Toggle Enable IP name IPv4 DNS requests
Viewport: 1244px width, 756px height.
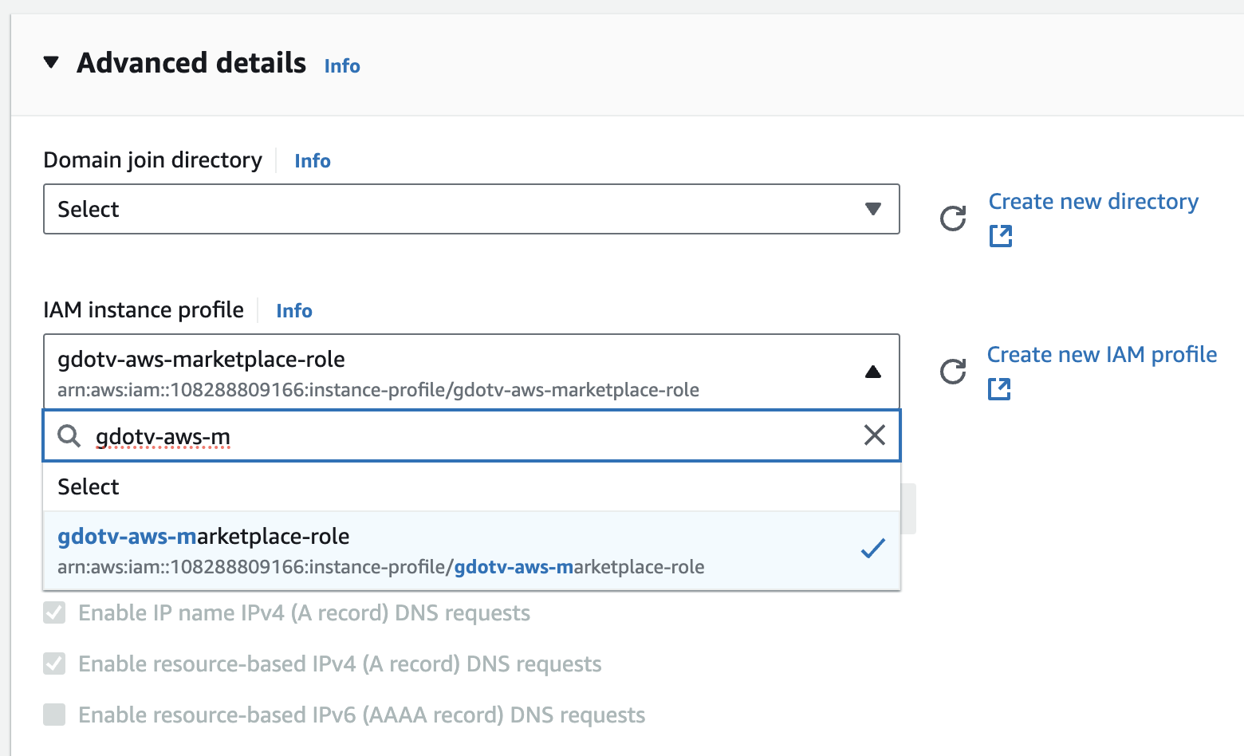54,612
